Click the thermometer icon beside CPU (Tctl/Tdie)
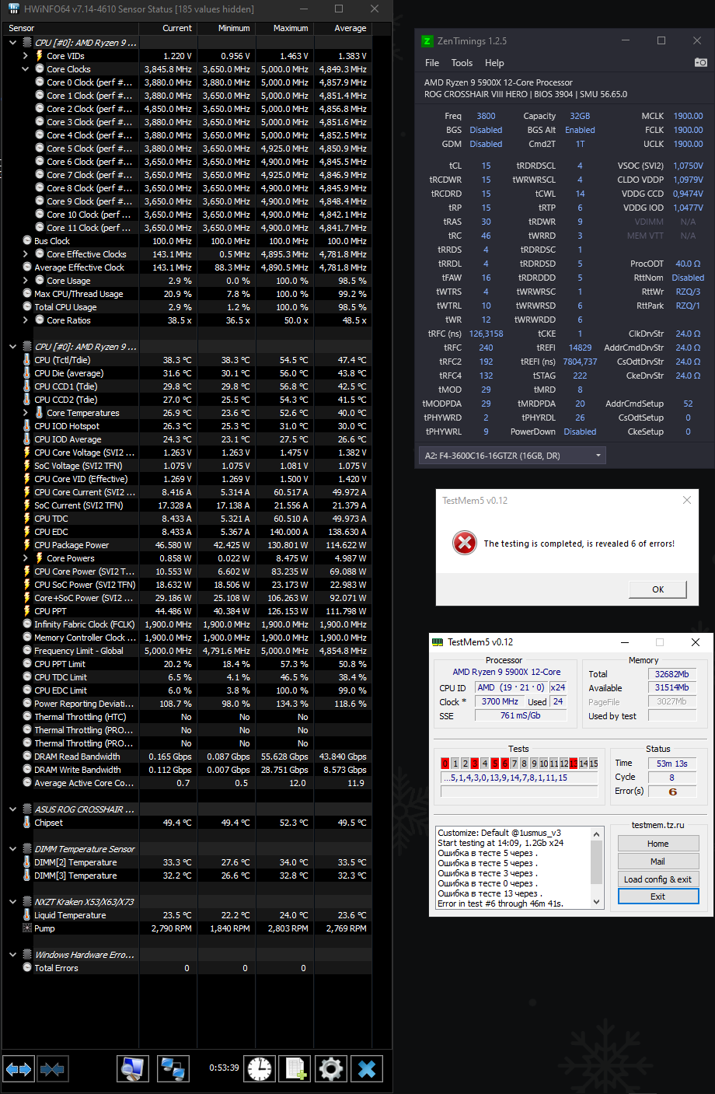715x1094 pixels. tap(27, 360)
